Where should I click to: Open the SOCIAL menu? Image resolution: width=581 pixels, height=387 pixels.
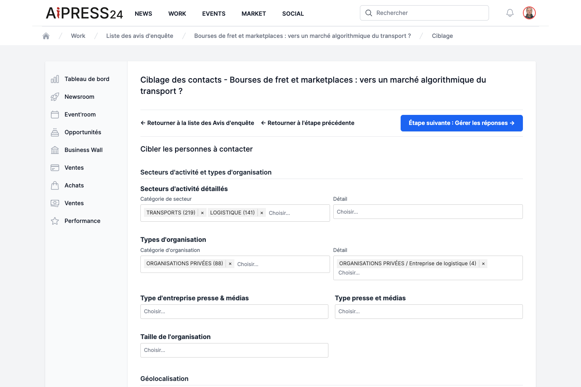tap(293, 14)
